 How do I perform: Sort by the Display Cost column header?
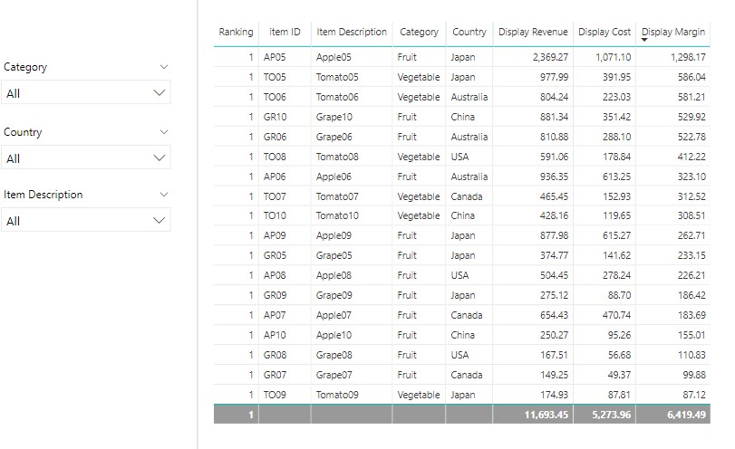(x=604, y=32)
